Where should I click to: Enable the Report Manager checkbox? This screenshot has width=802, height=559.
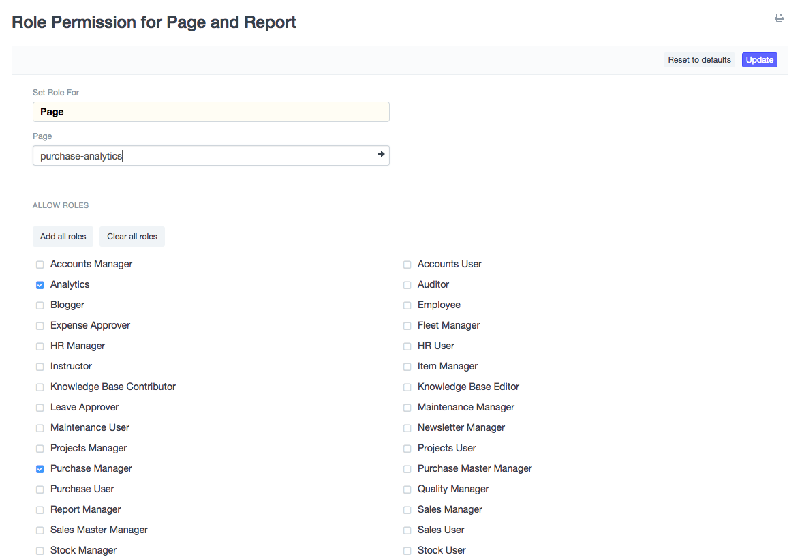click(x=40, y=510)
